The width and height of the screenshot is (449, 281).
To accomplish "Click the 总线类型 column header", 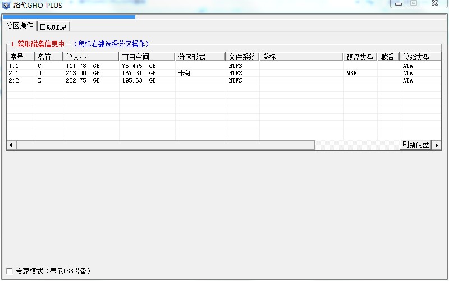I will click(x=416, y=57).
